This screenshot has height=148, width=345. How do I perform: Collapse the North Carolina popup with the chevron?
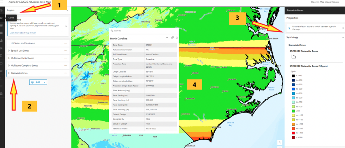[x=167, y=38]
